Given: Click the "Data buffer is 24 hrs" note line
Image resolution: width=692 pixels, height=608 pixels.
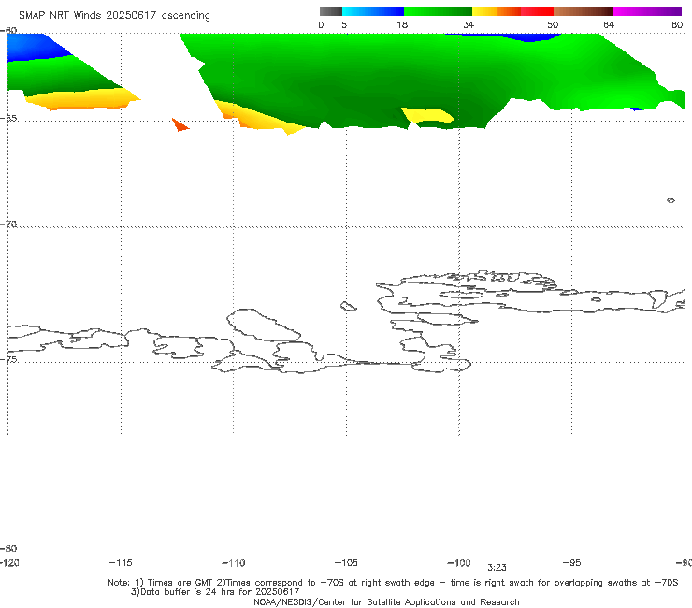Looking at the screenshot, I should tap(215, 592).
